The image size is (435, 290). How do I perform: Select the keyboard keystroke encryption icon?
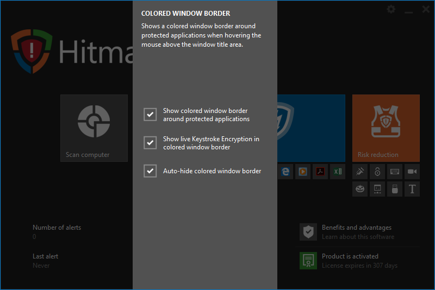point(395,172)
